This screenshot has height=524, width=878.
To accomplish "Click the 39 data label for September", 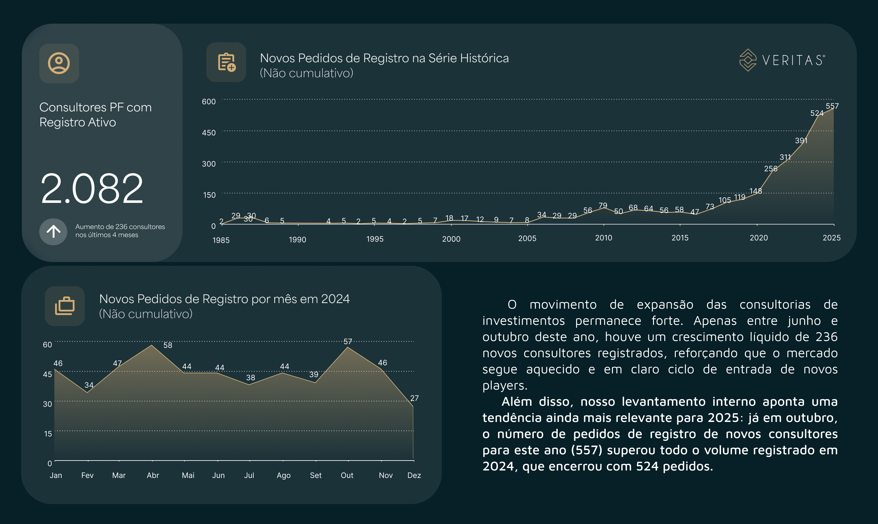I will pyautogui.click(x=313, y=374).
